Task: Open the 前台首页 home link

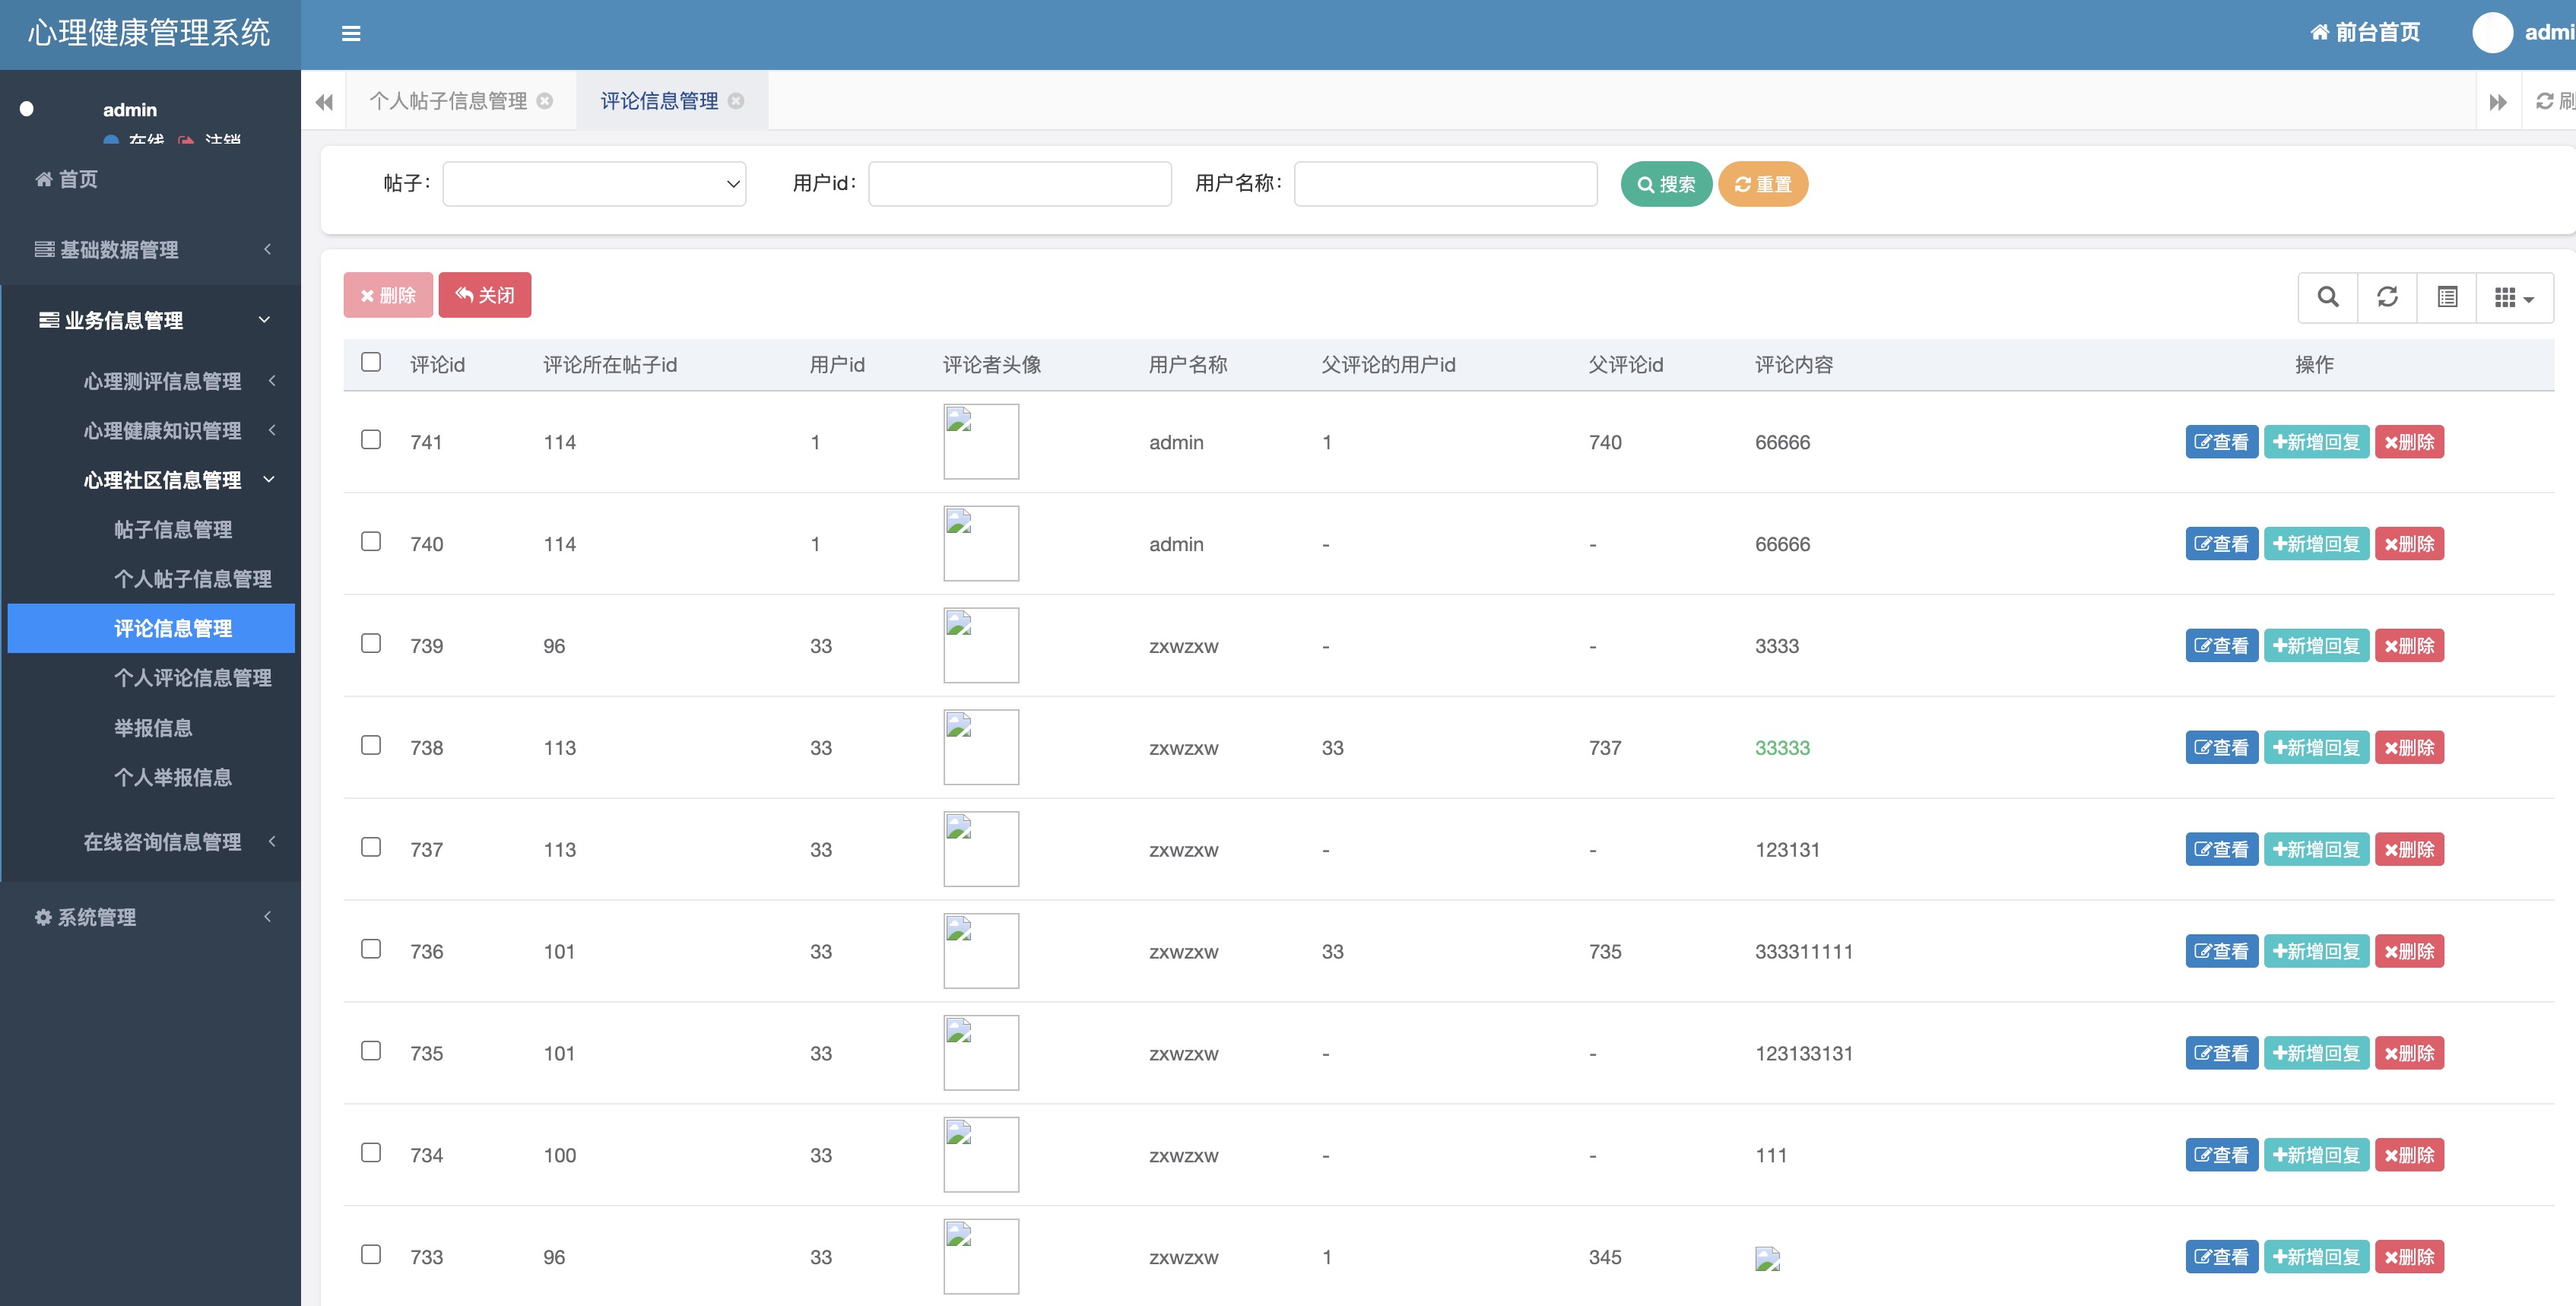Action: pyautogui.click(x=2365, y=33)
